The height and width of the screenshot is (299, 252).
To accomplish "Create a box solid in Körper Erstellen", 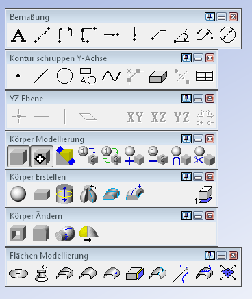I will (42, 195).
